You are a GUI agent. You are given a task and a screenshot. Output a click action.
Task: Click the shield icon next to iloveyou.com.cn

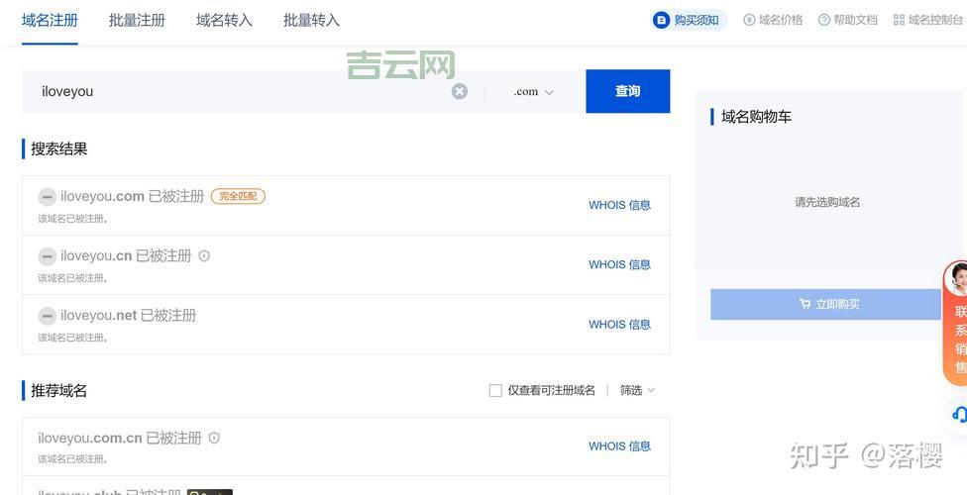(214, 438)
